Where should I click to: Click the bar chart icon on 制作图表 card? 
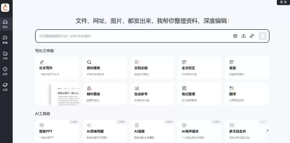(x=89, y=88)
